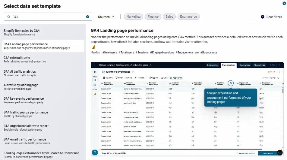Click the pinned transformation icon in preview sidebar
Image resolution: width=287 pixels, height=160 pixels.
(95, 80)
